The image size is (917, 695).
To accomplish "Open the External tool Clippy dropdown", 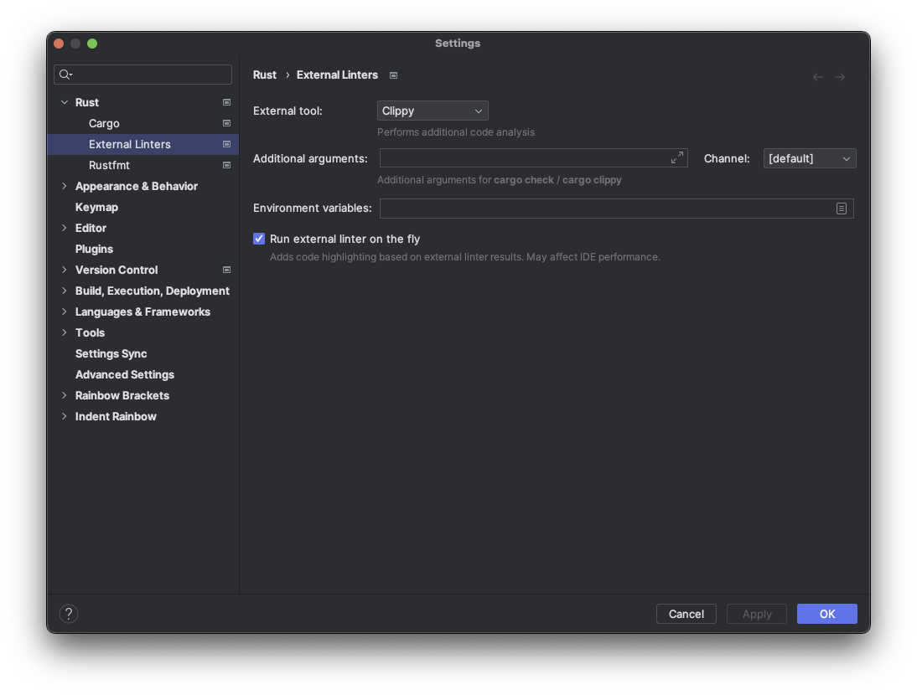I will click(x=433, y=111).
